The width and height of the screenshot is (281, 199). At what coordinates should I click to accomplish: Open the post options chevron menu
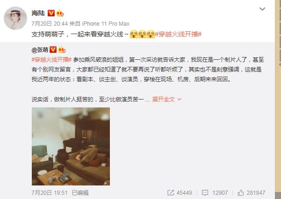click(262, 9)
